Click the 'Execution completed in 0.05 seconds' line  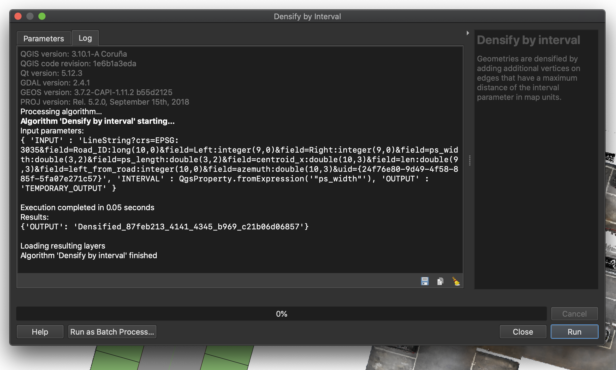(x=87, y=207)
